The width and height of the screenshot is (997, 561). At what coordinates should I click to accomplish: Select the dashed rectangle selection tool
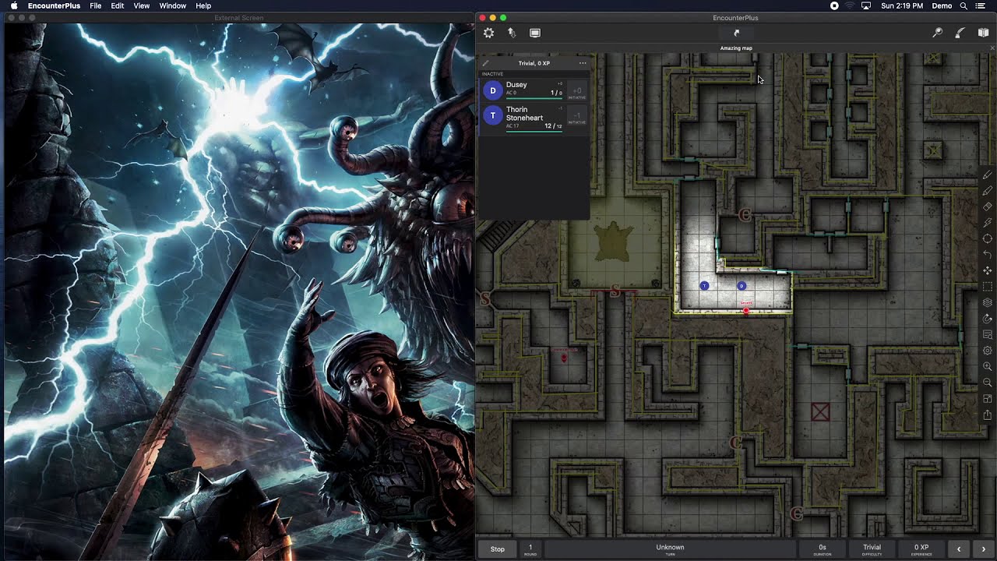[988, 287]
